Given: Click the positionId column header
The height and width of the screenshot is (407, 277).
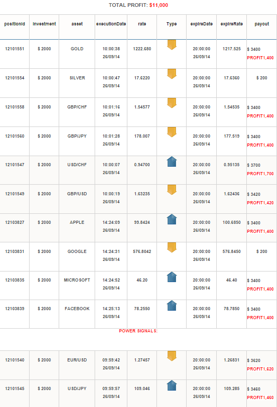Looking at the screenshot, I should coord(15,24).
